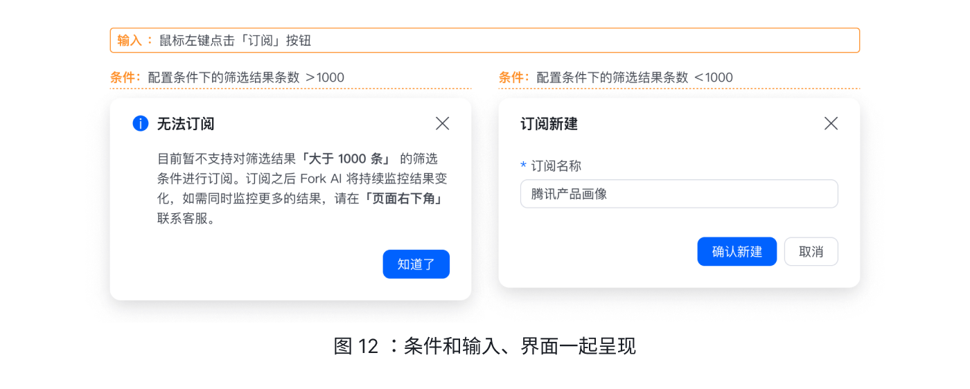Click the orange-bordered 输入 instruction box
The width and height of the screenshot is (970, 389).
(x=484, y=40)
